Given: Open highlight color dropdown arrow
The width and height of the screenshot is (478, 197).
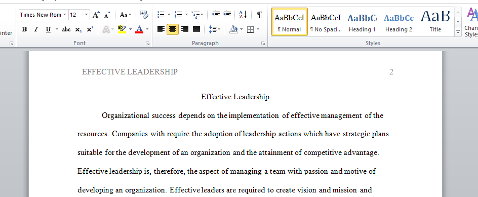Looking at the screenshot, I should click(130, 29).
